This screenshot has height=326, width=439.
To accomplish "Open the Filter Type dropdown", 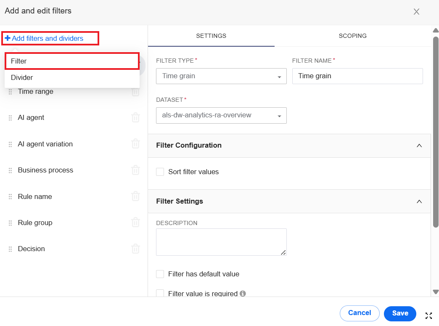I will [221, 76].
